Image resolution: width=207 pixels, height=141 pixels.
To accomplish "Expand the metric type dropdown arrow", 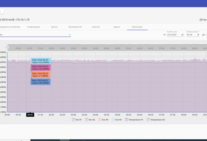I will [x=70, y=35].
